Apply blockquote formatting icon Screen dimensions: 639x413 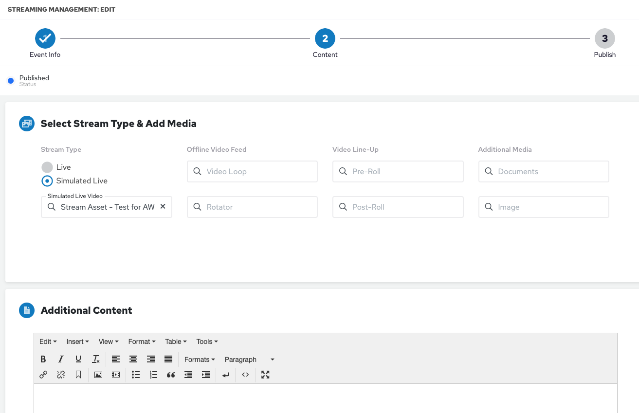pos(171,375)
